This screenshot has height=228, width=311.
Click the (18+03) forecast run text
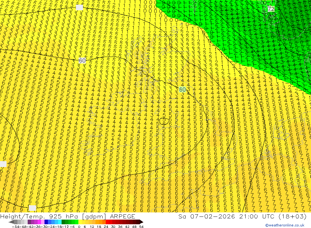tap(293, 216)
